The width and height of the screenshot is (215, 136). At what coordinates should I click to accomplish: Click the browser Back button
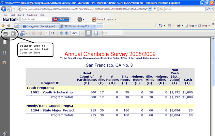tap(4, 9)
